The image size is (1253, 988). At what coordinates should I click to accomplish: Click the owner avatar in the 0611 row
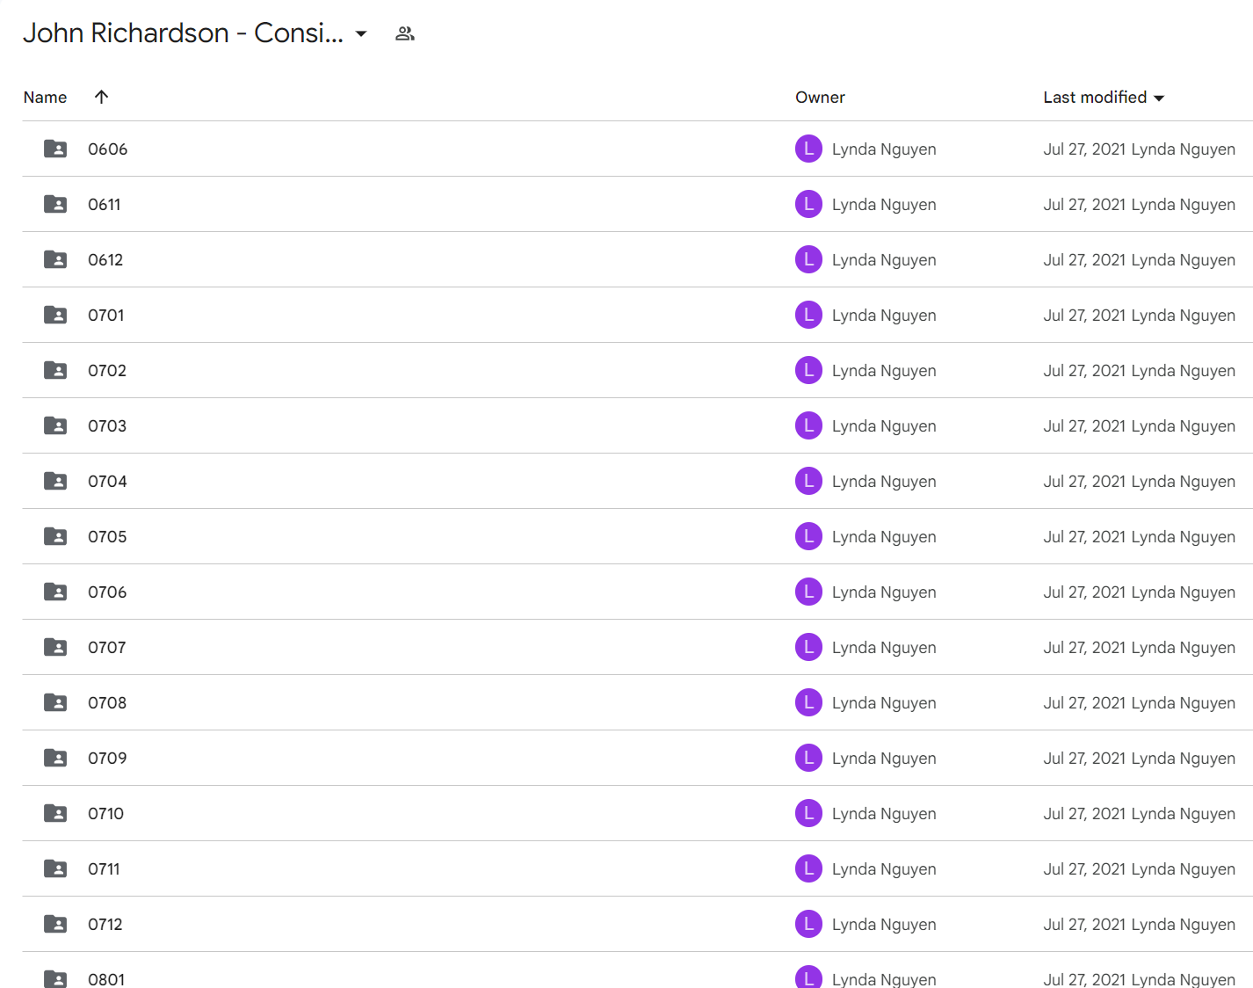(x=808, y=204)
